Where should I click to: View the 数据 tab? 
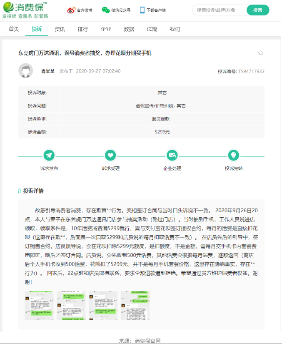[129, 29]
